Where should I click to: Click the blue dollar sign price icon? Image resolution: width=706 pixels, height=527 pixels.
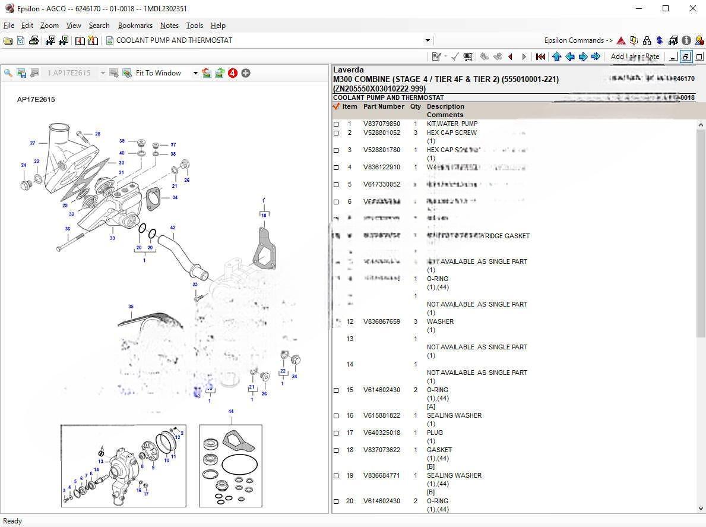(660, 40)
